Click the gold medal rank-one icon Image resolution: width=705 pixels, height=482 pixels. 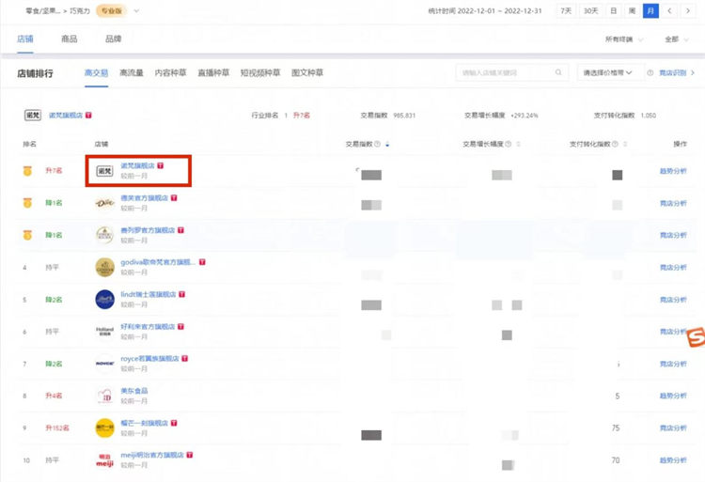27,171
